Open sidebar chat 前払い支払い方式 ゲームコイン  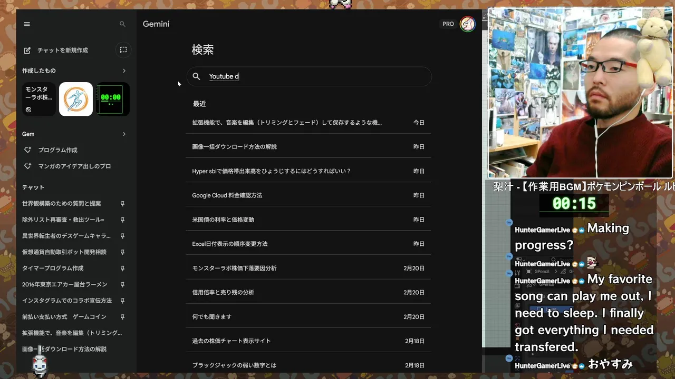point(64,317)
